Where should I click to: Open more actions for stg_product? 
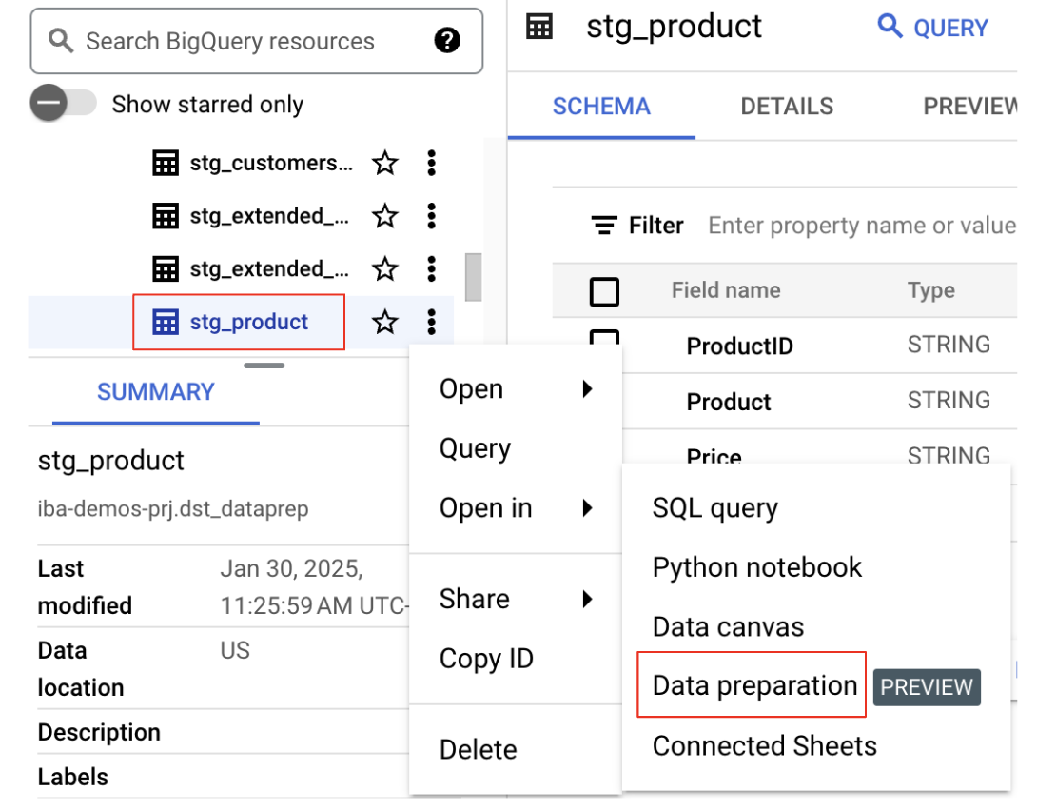[x=432, y=323]
